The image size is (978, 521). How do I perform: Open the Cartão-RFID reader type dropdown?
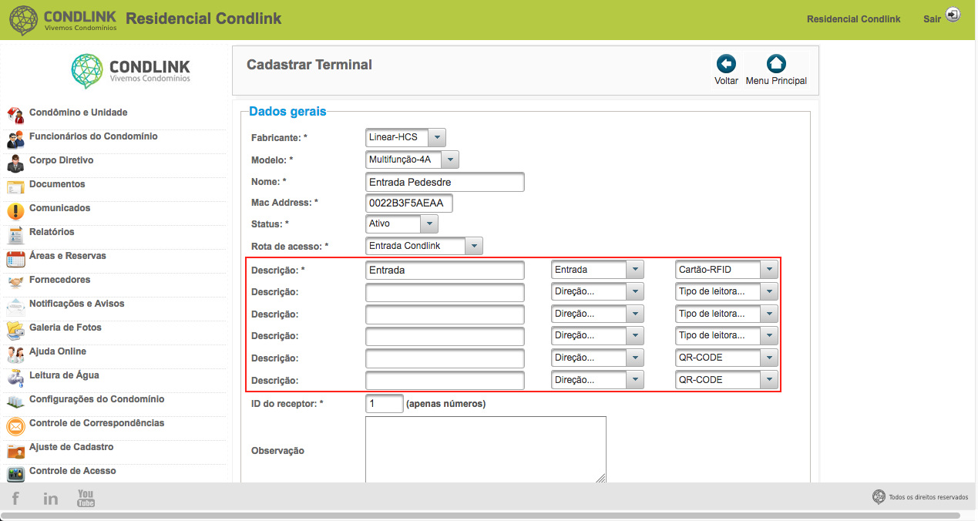(726, 270)
